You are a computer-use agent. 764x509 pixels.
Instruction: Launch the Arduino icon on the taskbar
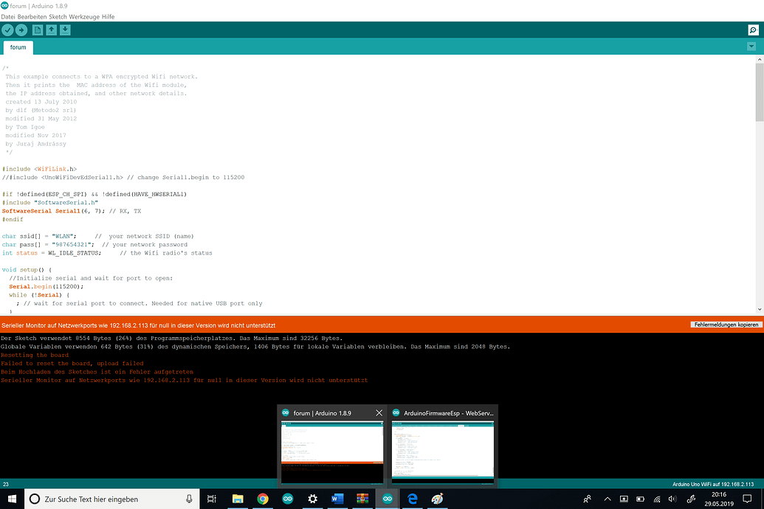point(287,499)
